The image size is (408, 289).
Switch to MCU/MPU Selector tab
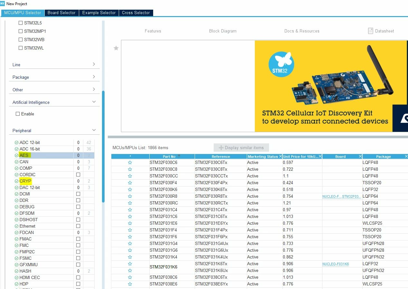23,13
